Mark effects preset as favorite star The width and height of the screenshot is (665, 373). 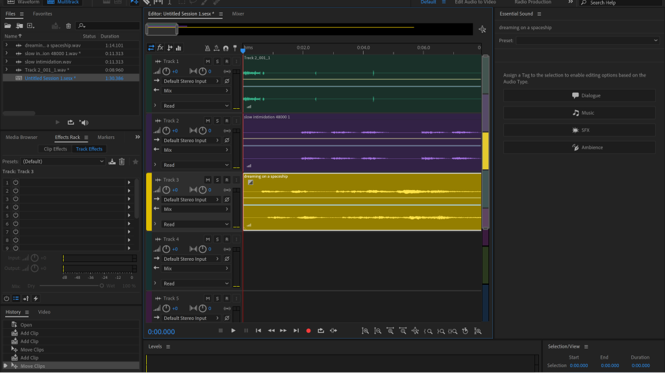coord(135,162)
